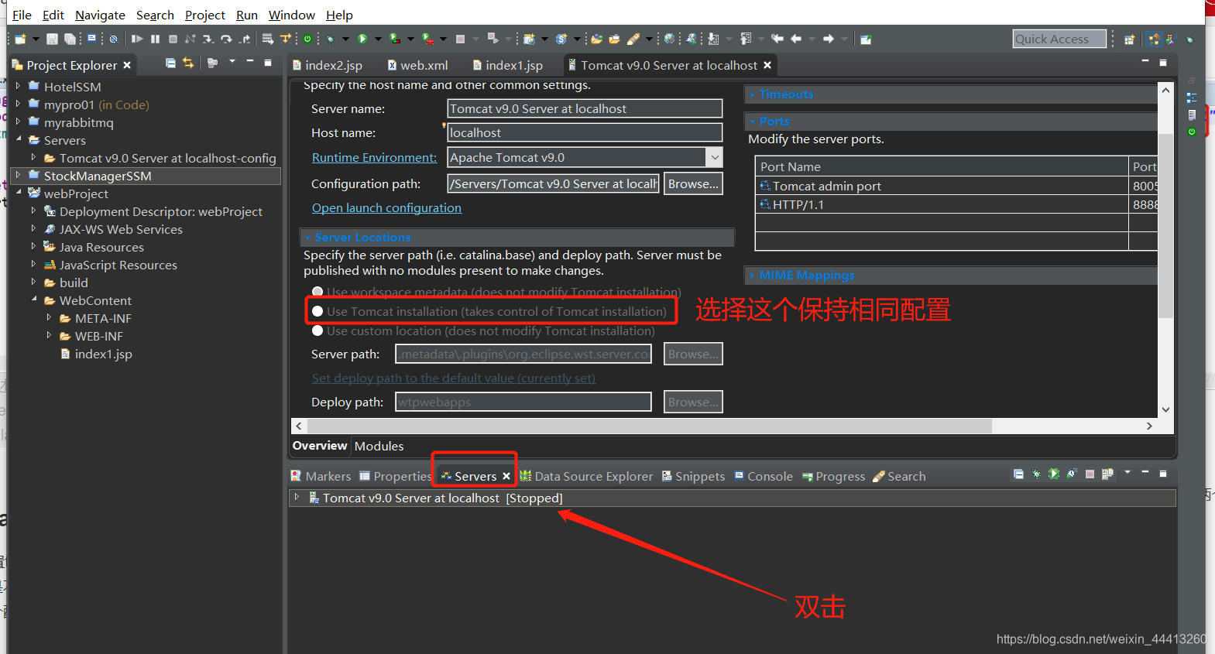The width and height of the screenshot is (1215, 654).
Task: Select the HTTP/1.1 port table row
Action: (956, 204)
